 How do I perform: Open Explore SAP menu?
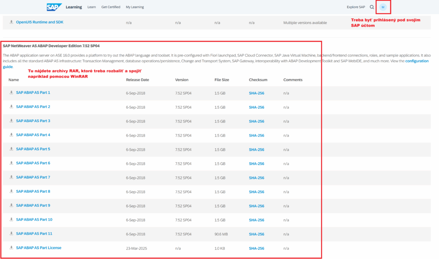point(356,7)
